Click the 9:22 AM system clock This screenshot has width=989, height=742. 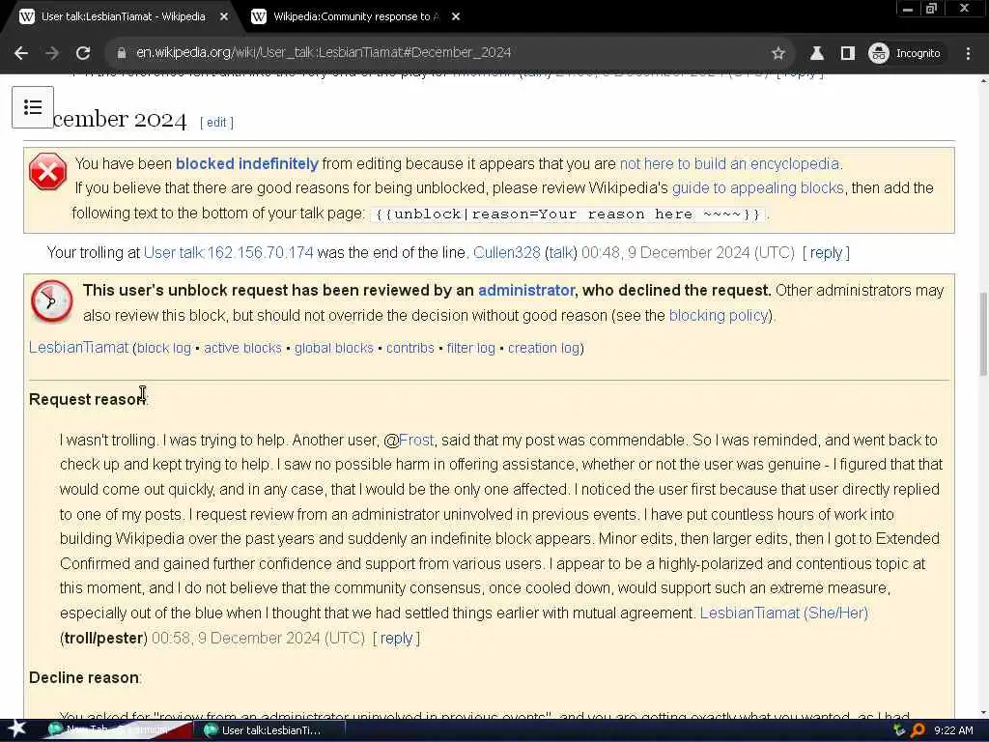click(953, 730)
